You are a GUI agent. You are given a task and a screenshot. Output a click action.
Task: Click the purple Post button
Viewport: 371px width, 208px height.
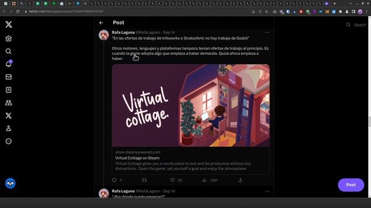point(351,185)
